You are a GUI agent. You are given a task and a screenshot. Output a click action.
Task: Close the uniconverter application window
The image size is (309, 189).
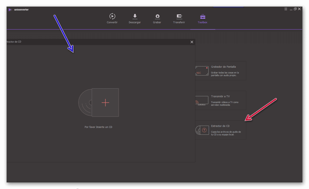tap(299, 9)
